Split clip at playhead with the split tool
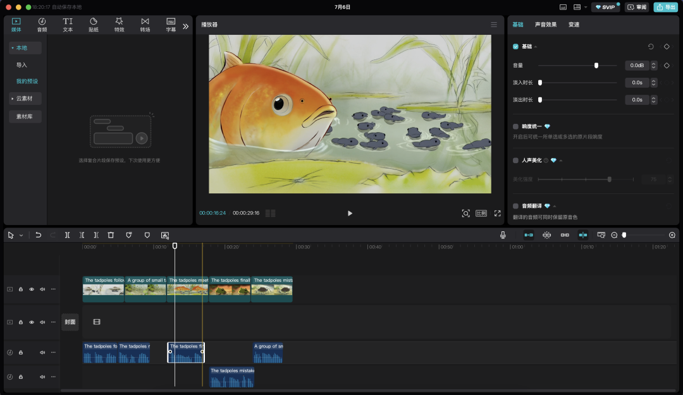683x395 pixels. (67, 235)
